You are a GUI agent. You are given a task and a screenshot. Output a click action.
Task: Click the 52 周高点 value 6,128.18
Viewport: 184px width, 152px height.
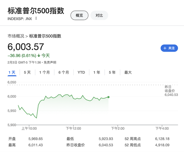click(162, 139)
